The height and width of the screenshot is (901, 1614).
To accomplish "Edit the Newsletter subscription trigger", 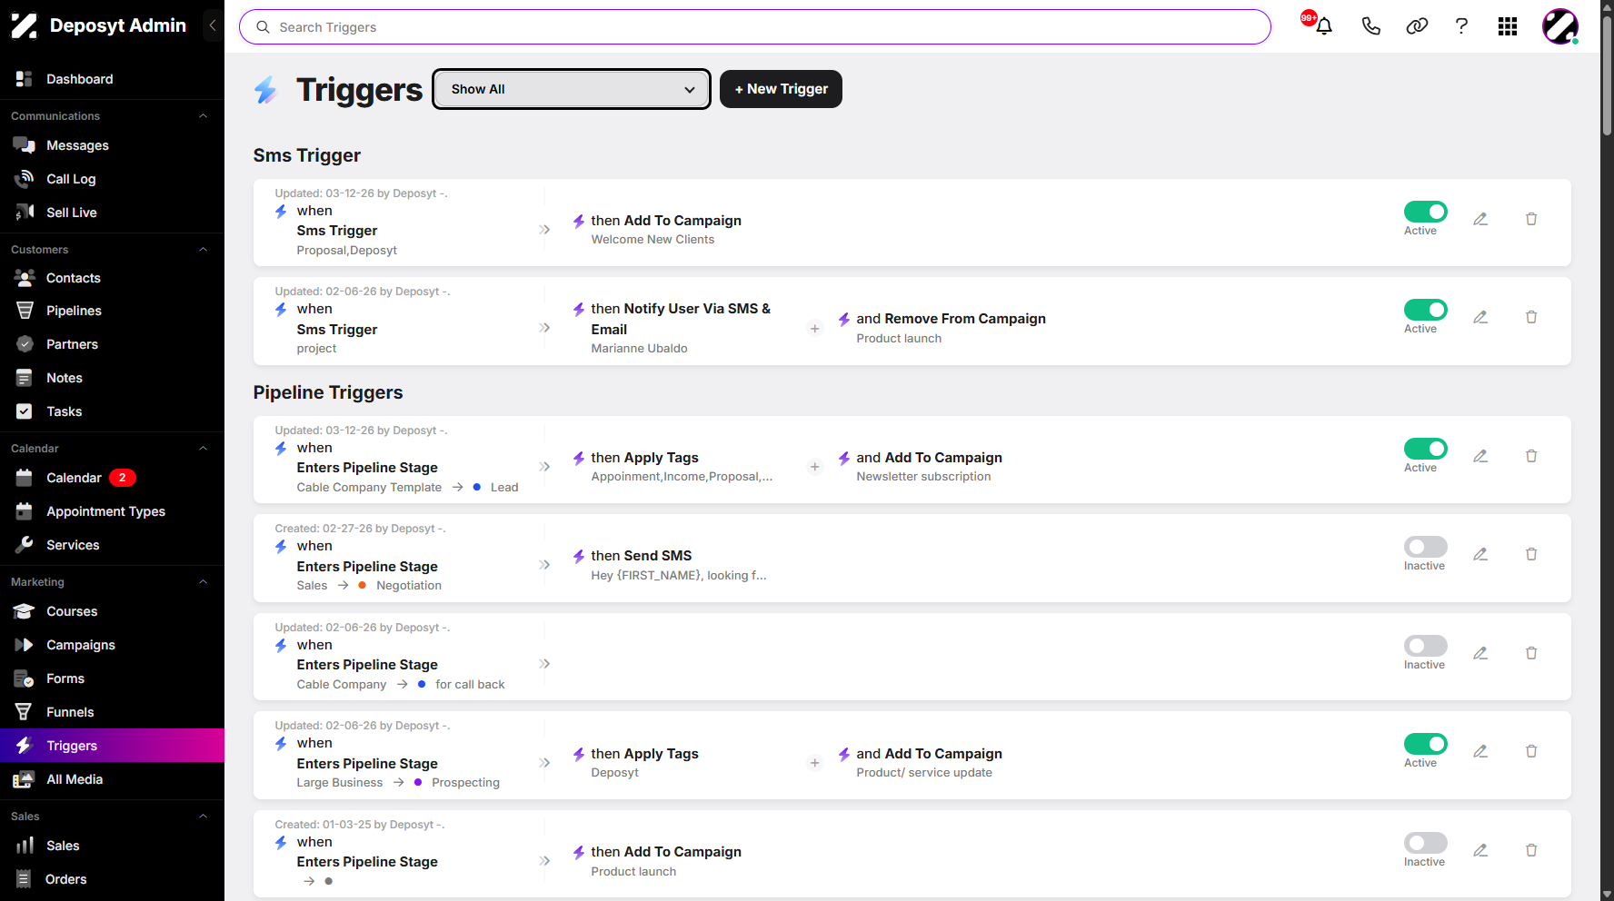I will pyautogui.click(x=1480, y=456).
